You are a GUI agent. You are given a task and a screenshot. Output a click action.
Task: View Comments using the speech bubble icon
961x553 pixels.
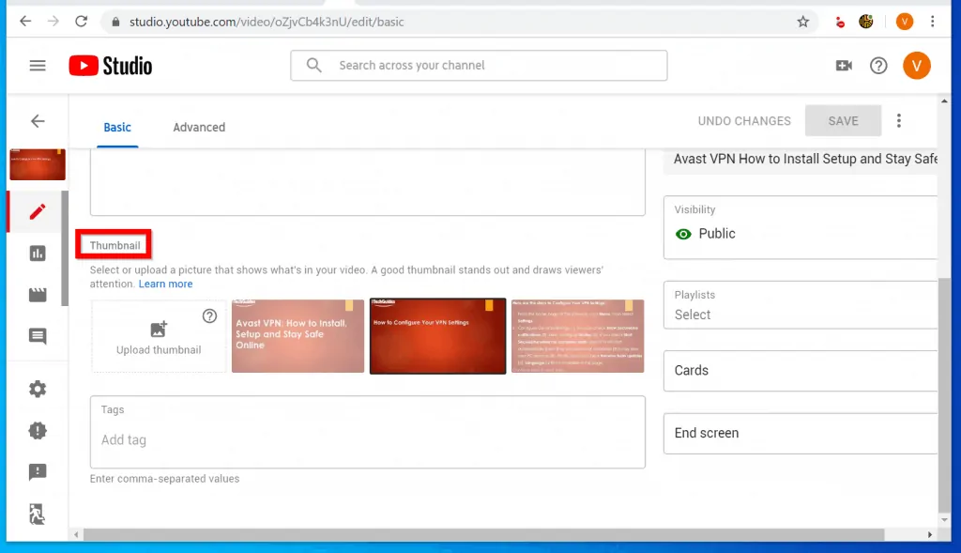[37, 336]
